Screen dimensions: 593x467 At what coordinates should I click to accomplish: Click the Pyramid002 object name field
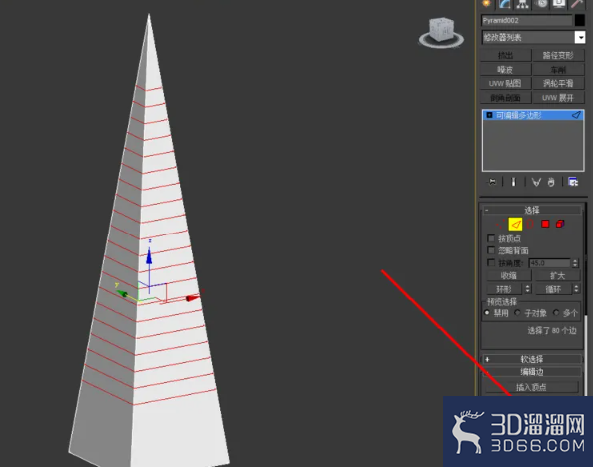(526, 20)
